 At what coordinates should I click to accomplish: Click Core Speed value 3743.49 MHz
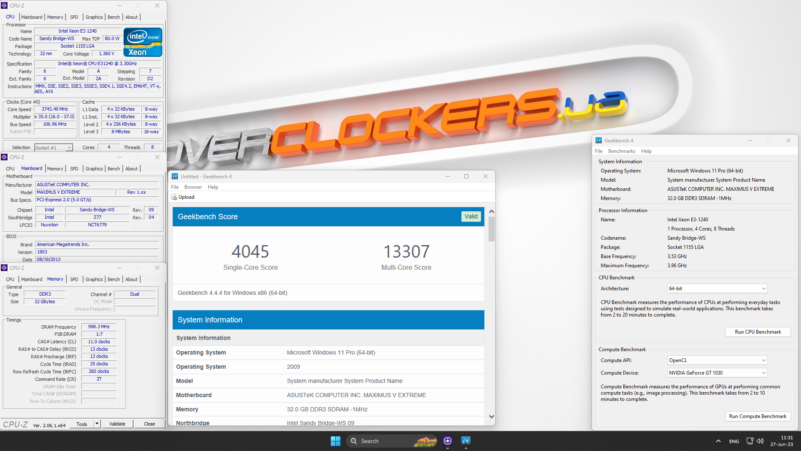(x=55, y=109)
